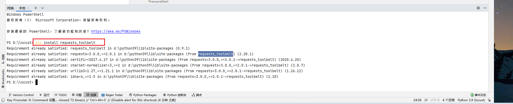
Task: Change the LF line separator setting
Action: click(x=426, y=100)
